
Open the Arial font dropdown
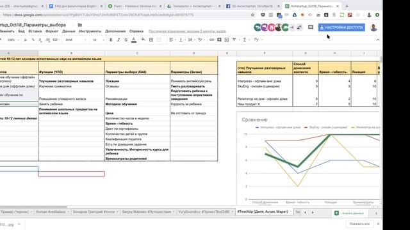pos(76,40)
